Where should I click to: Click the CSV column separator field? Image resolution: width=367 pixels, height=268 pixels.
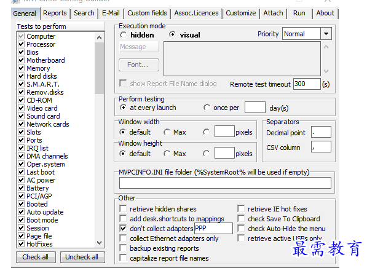point(321,146)
